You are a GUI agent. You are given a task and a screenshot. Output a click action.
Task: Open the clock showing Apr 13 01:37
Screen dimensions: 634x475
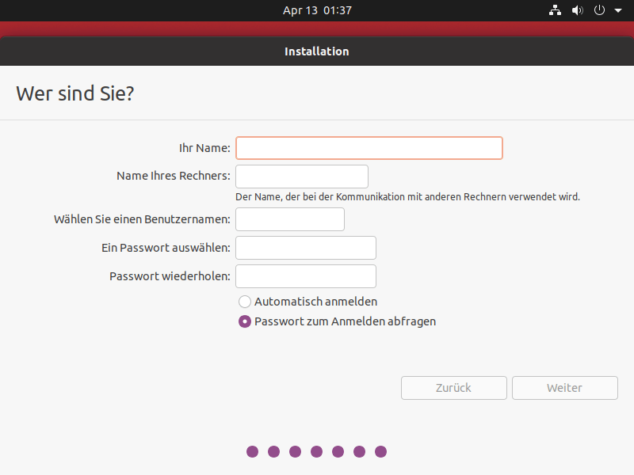[x=317, y=10]
